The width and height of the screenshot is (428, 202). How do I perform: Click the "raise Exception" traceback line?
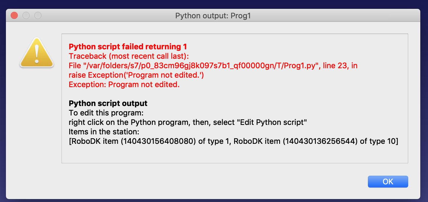tap(136, 75)
